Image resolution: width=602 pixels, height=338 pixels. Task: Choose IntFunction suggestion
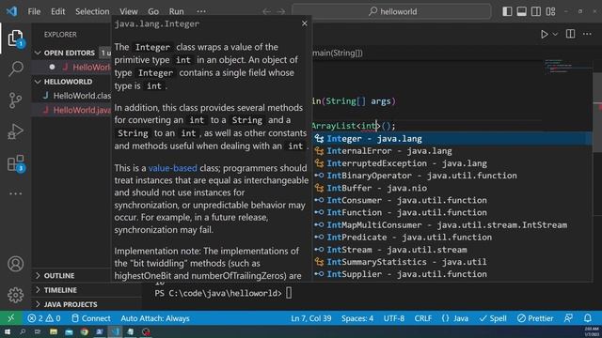point(452,212)
